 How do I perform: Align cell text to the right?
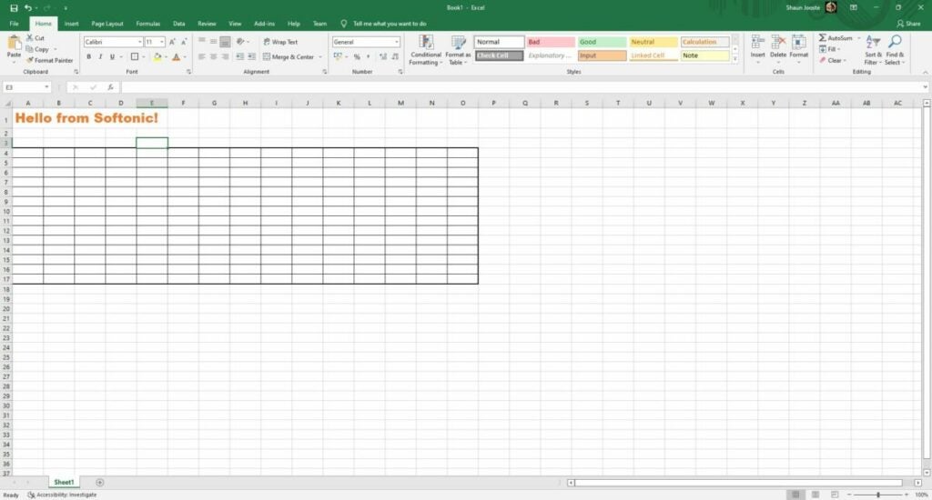225,57
